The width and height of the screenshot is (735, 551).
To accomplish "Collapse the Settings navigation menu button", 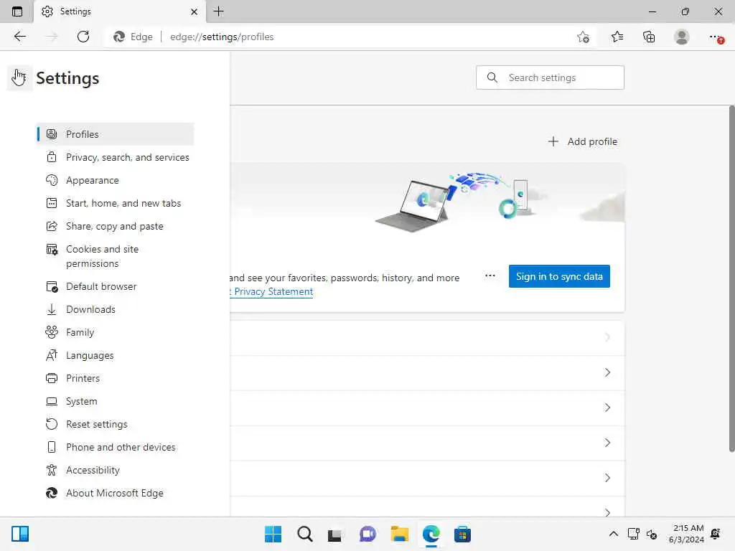I will click(19, 77).
